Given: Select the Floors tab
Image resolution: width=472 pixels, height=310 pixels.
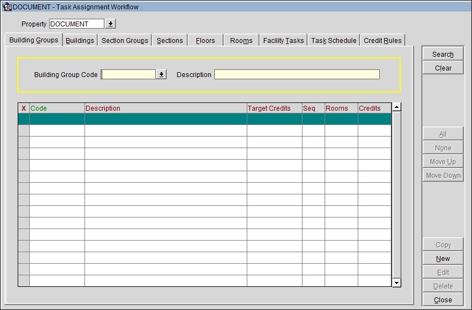Looking at the screenshot, I should click(x=205, y=41).
